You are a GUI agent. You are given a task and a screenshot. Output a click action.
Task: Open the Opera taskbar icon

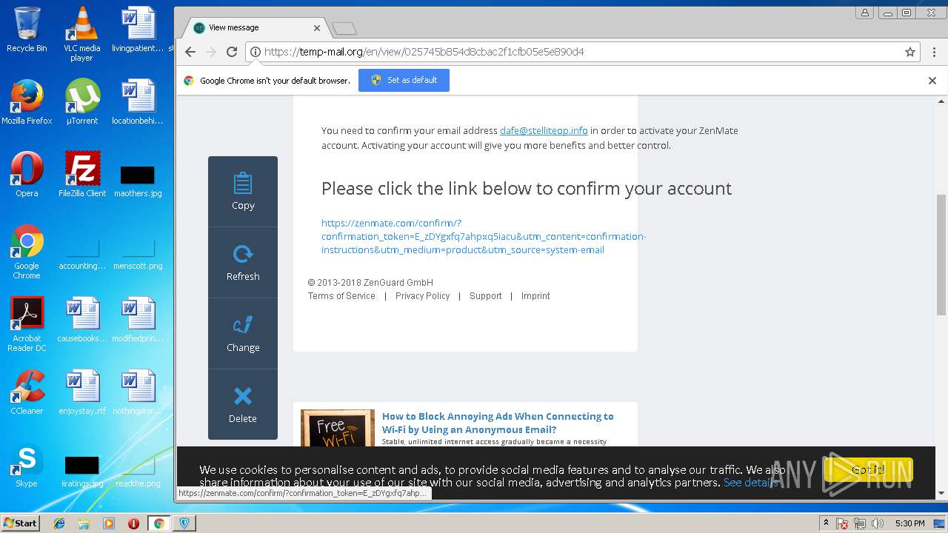click(x=133, y=523)
